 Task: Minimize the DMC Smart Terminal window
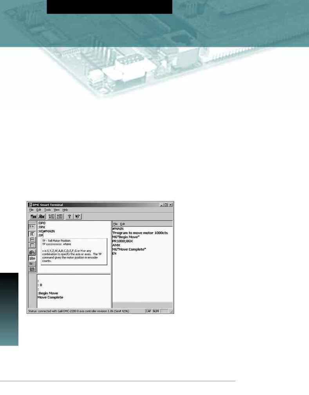click(x=162, y=205)
